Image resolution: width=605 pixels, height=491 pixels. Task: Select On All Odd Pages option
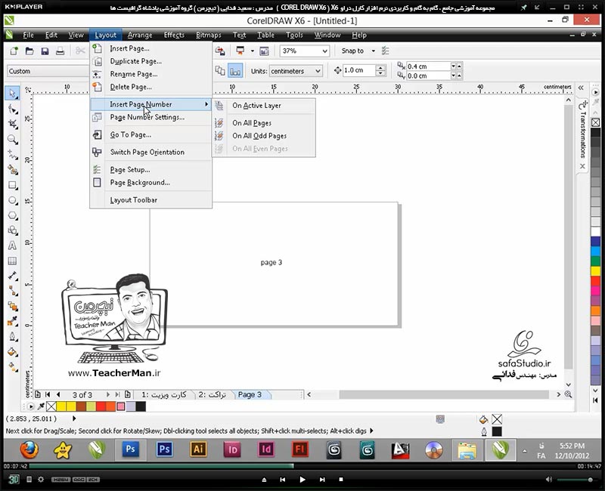pos(259,136)
